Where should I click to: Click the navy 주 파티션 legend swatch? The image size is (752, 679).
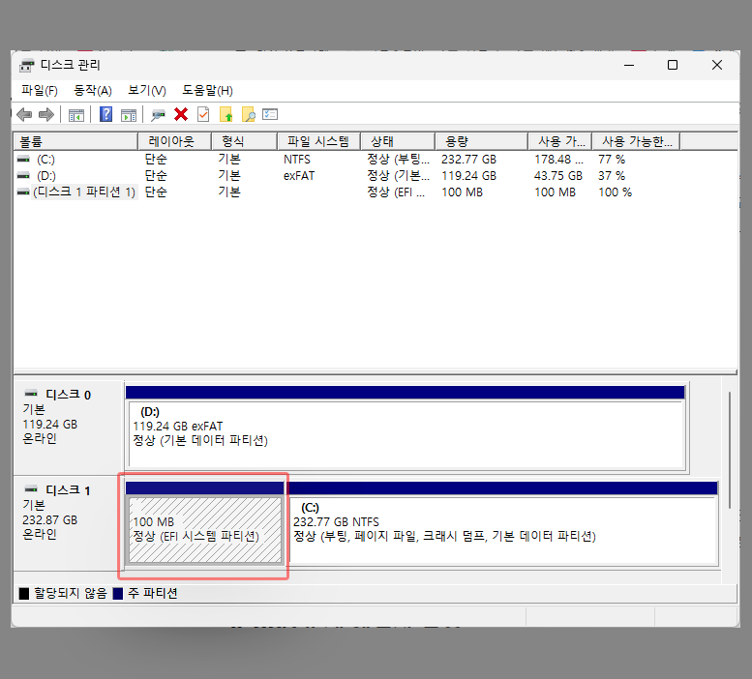click(x=118, y=594)
